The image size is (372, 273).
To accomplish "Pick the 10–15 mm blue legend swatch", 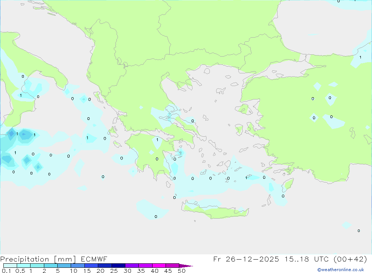I will click(x=78, y=266).
